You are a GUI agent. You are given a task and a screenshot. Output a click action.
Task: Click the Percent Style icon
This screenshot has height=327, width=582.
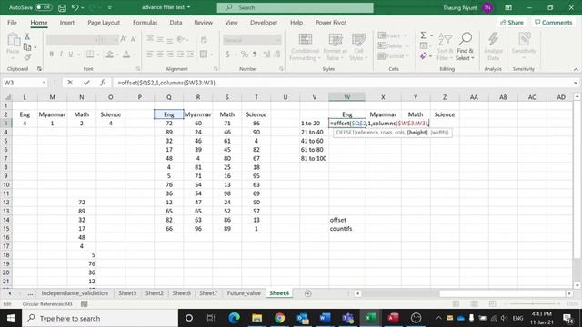point(245,54)
